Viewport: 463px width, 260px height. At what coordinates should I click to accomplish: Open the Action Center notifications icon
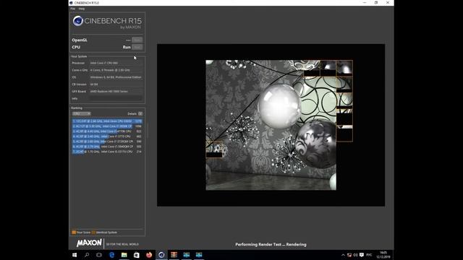(x=362, y=255)
